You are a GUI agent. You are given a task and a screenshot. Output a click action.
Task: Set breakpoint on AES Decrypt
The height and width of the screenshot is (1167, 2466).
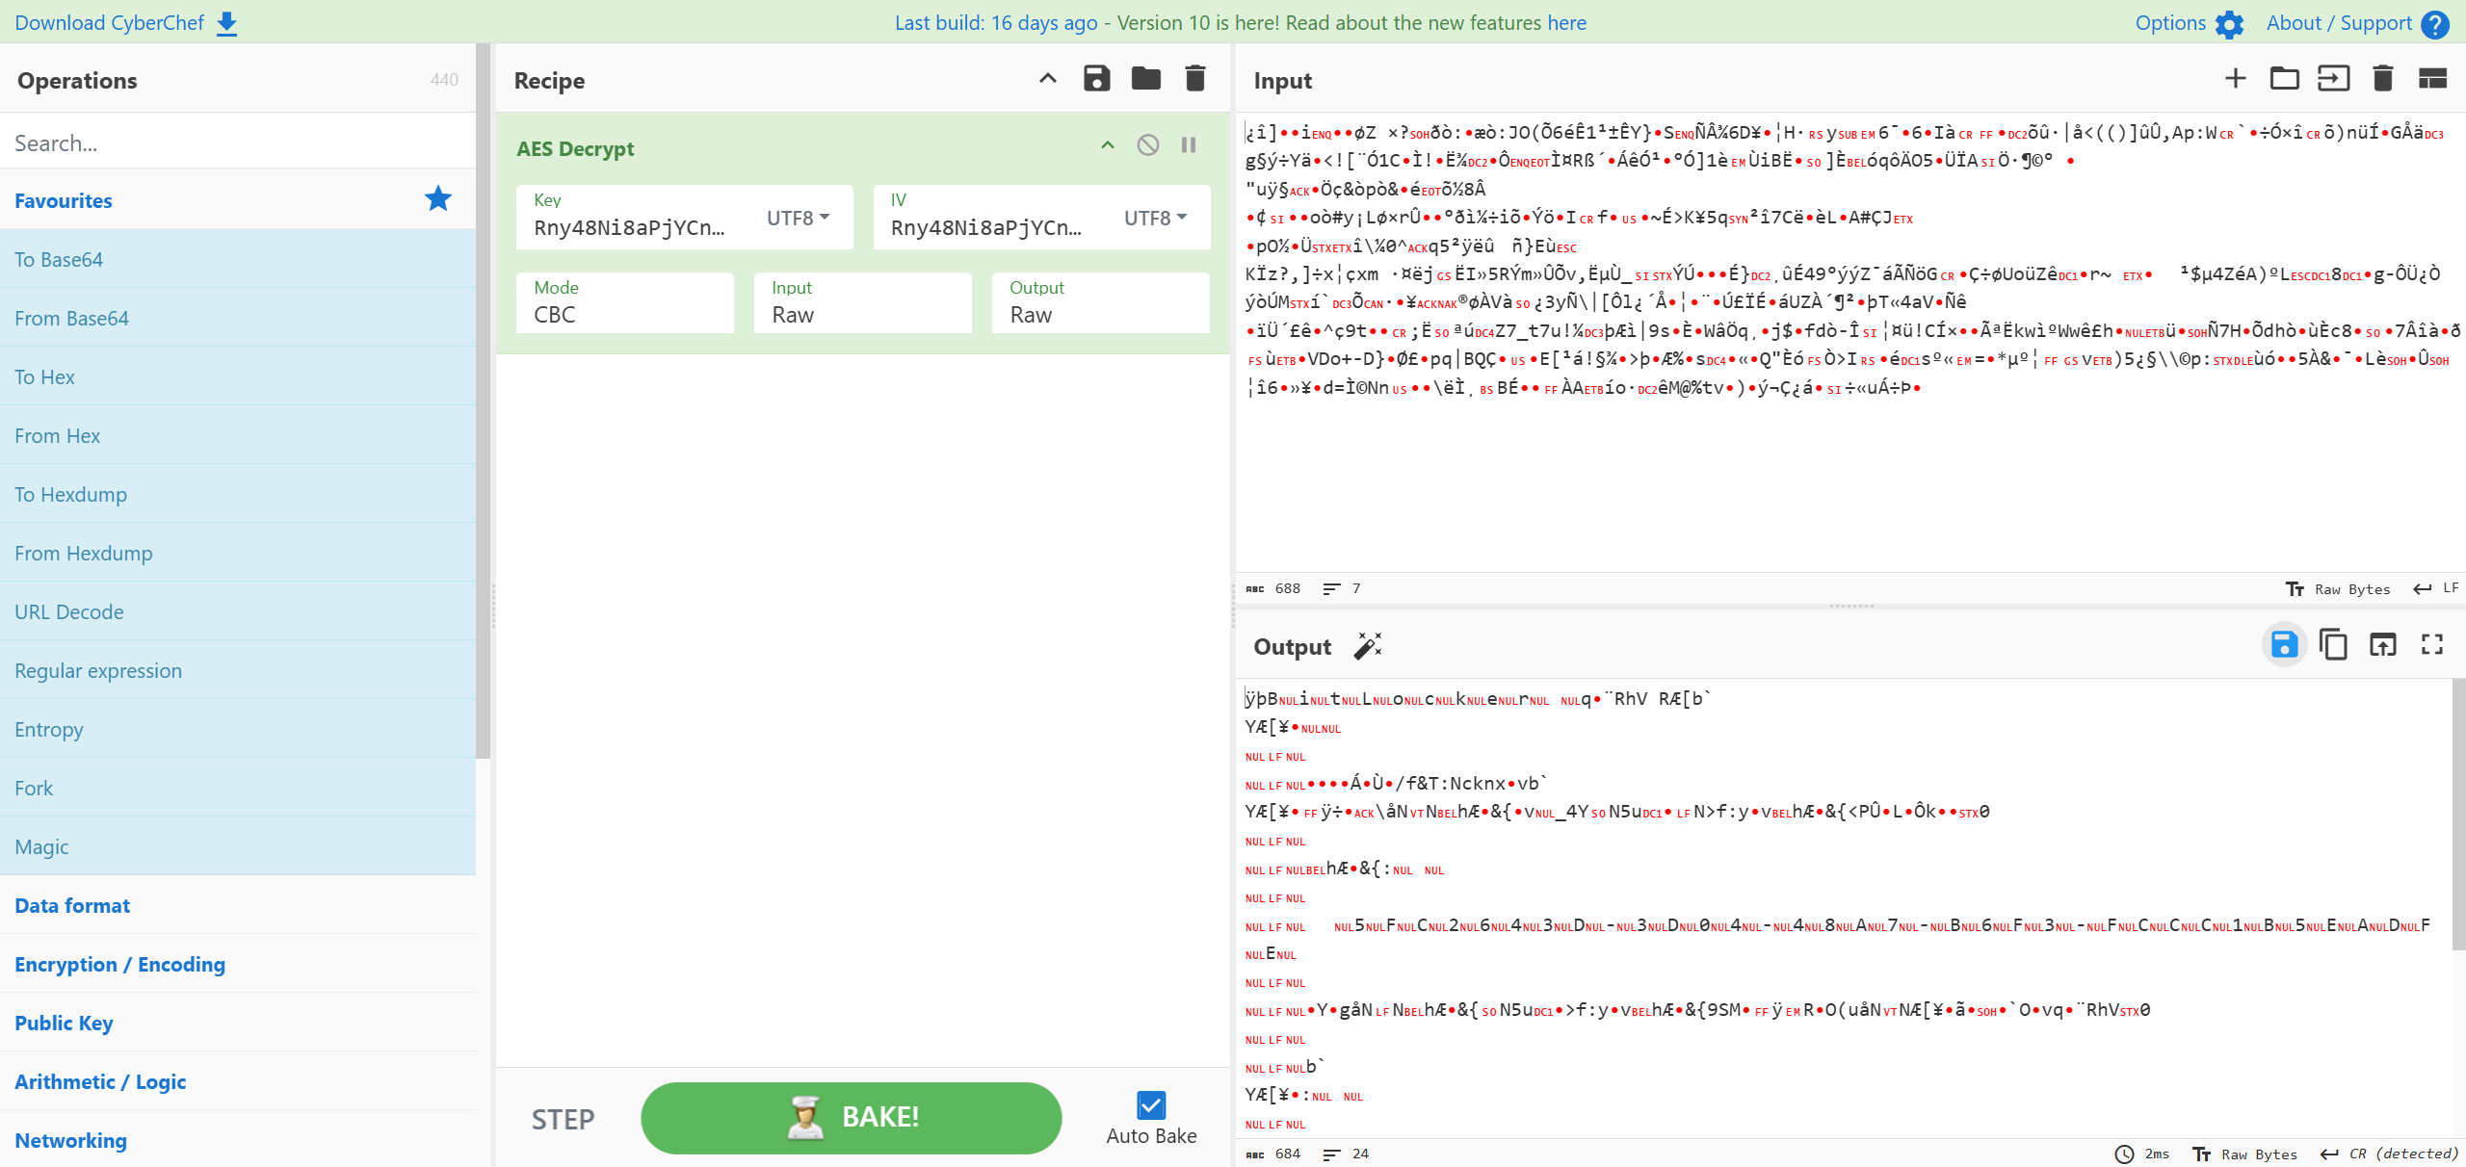pyautogui.click(x=1189, y=145)
